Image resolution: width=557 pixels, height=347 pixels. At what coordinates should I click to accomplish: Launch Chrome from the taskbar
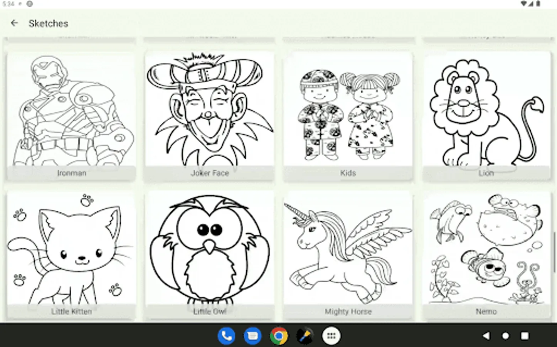tap(279, 336)
